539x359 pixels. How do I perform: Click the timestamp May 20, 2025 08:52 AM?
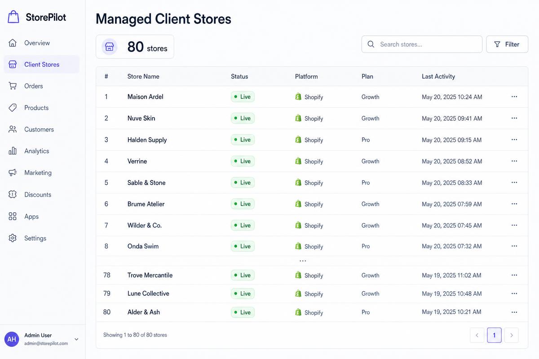(x=452, y=161)
